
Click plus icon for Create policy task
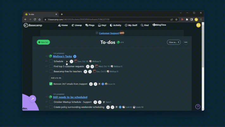click(x=113, y=107)
